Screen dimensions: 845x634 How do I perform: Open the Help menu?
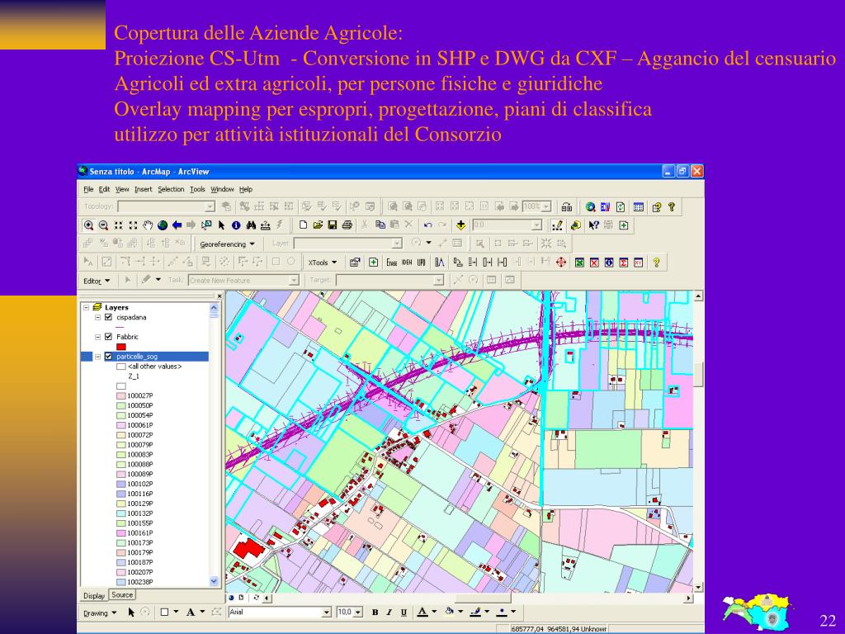(246, 189)
